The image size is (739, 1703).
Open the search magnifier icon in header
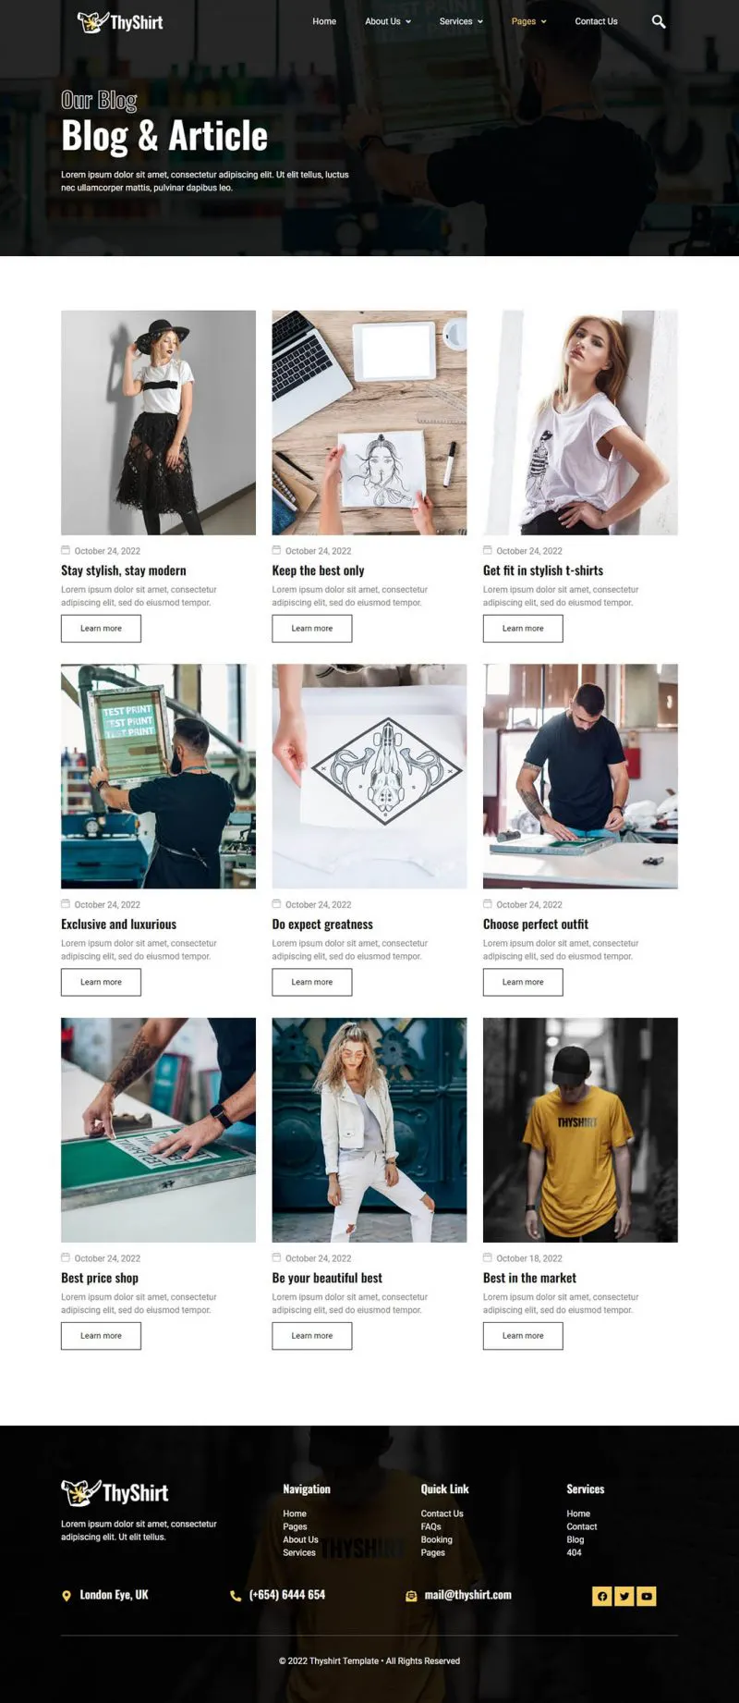tap(659, 21)
